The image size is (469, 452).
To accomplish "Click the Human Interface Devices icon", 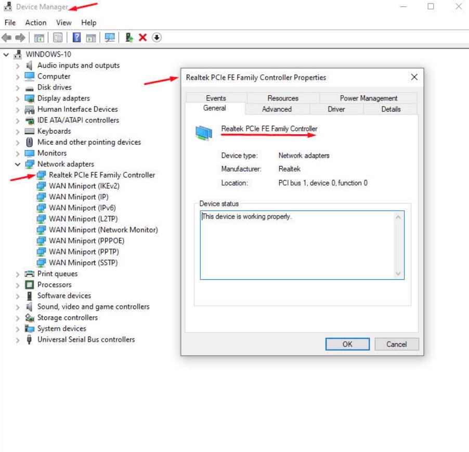I will click(29, 109).
